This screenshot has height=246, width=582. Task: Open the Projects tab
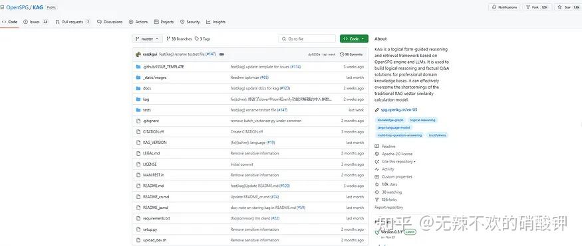(x=164, y=22)
